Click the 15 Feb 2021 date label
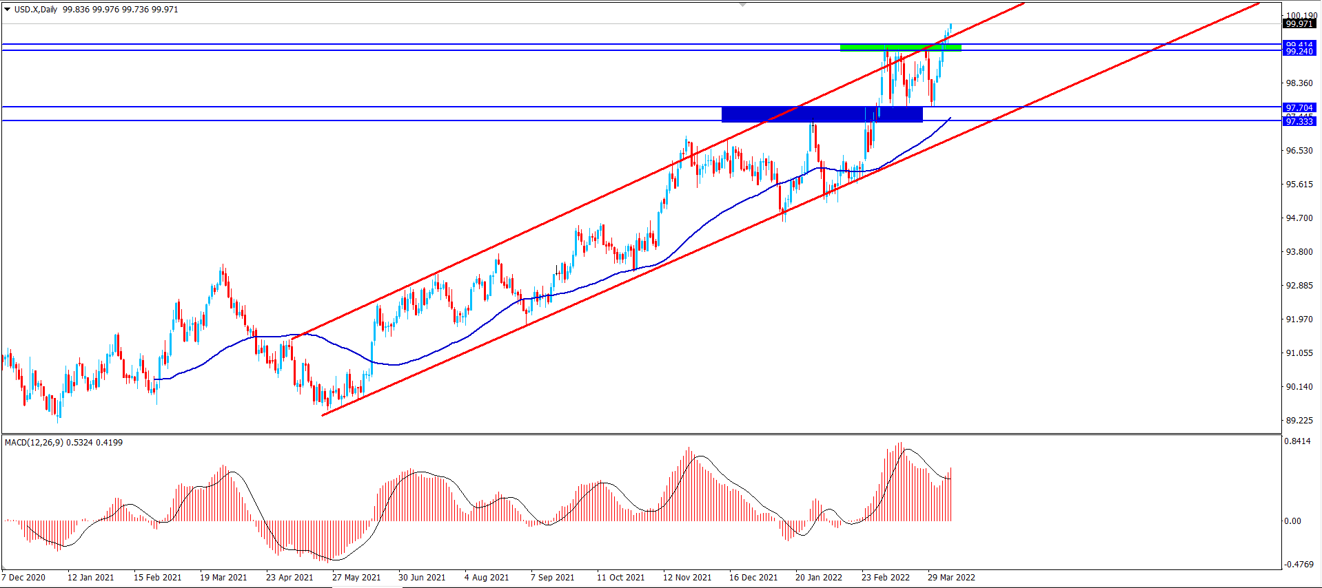Viewport: 1322px width, 588px height. tap(158, 578)
